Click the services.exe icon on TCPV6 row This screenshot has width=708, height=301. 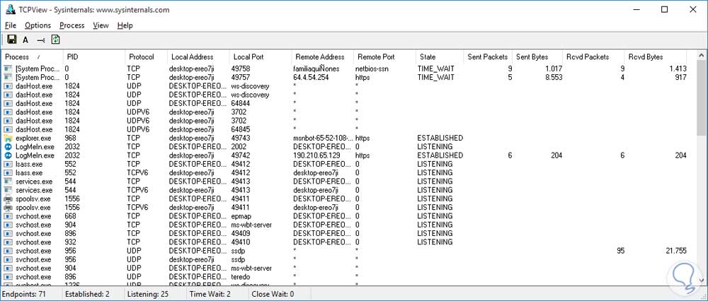[8, 190]
